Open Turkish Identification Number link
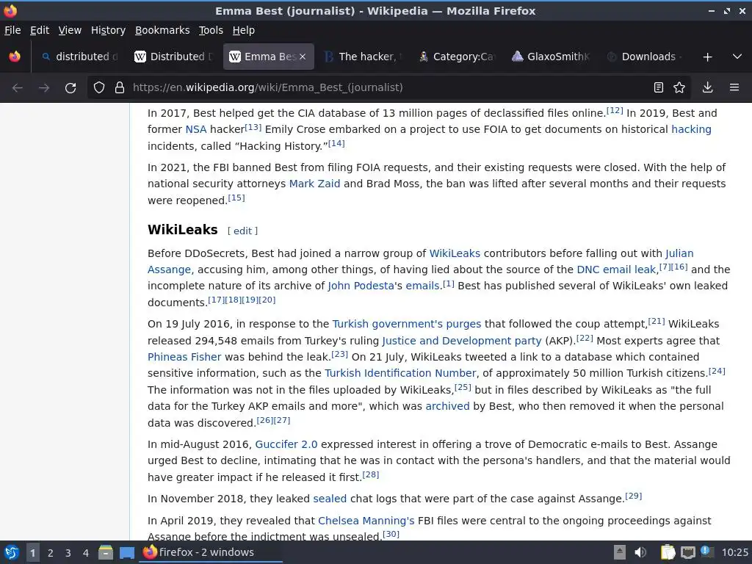 [x=400, y=373]
